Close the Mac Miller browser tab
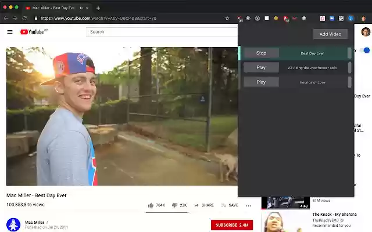 coord(87,8)
